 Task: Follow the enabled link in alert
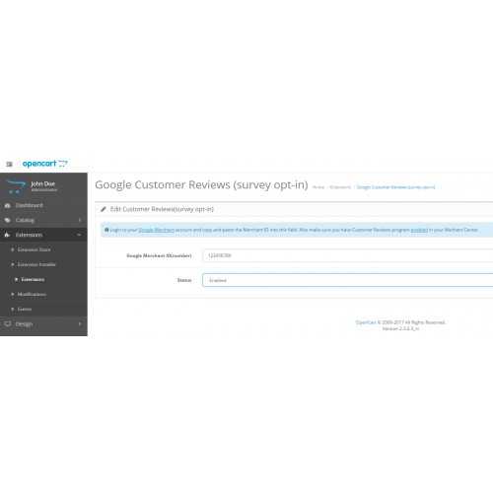pos(419,230)
